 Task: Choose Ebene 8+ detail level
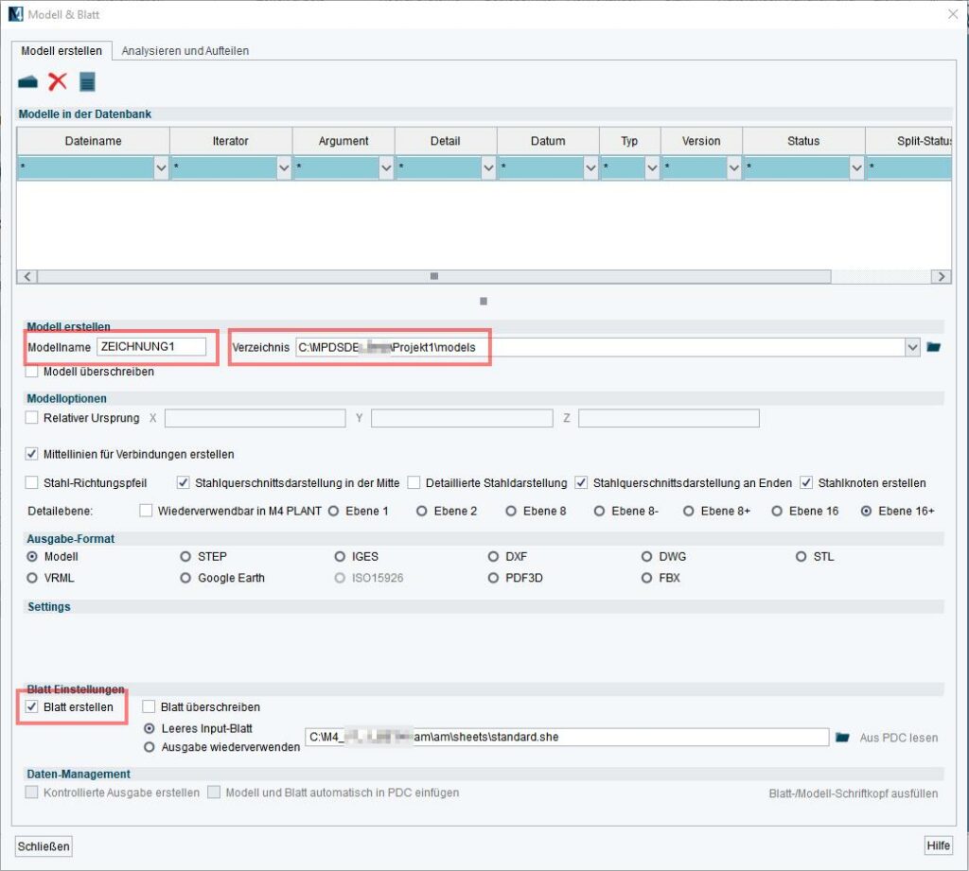pyautogui.click(x=689, y=511)
